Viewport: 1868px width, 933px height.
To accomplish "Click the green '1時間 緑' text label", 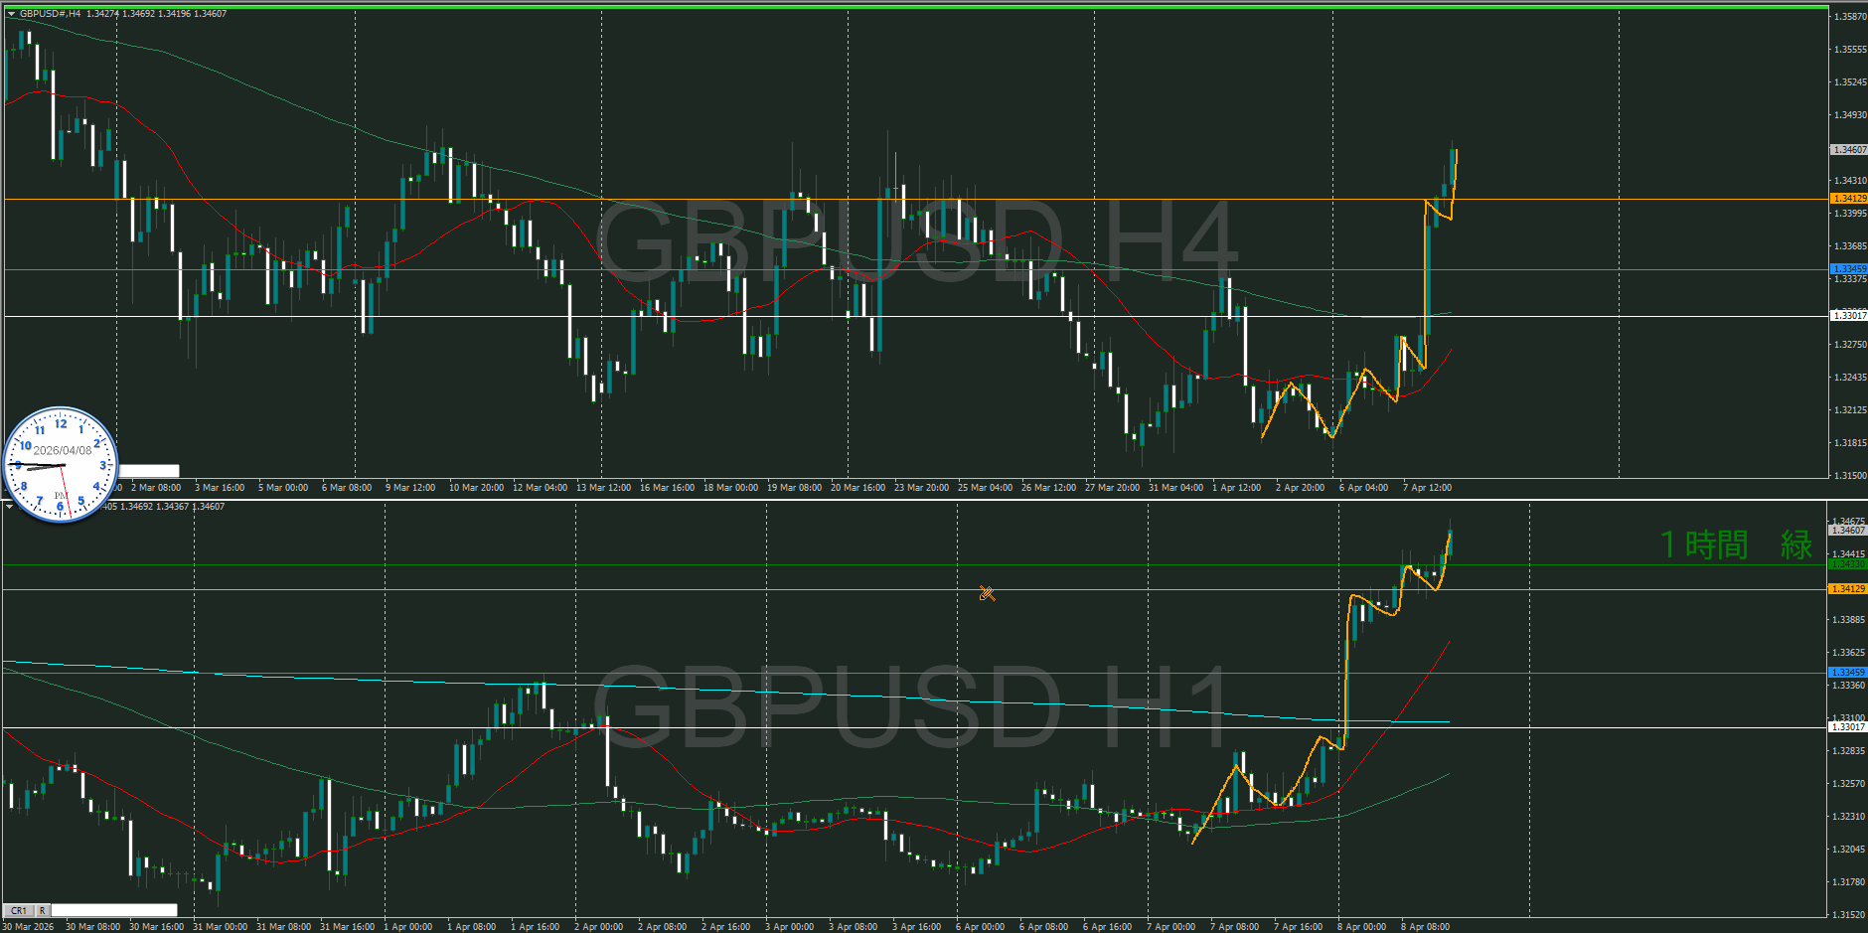I will point(1735,544).
